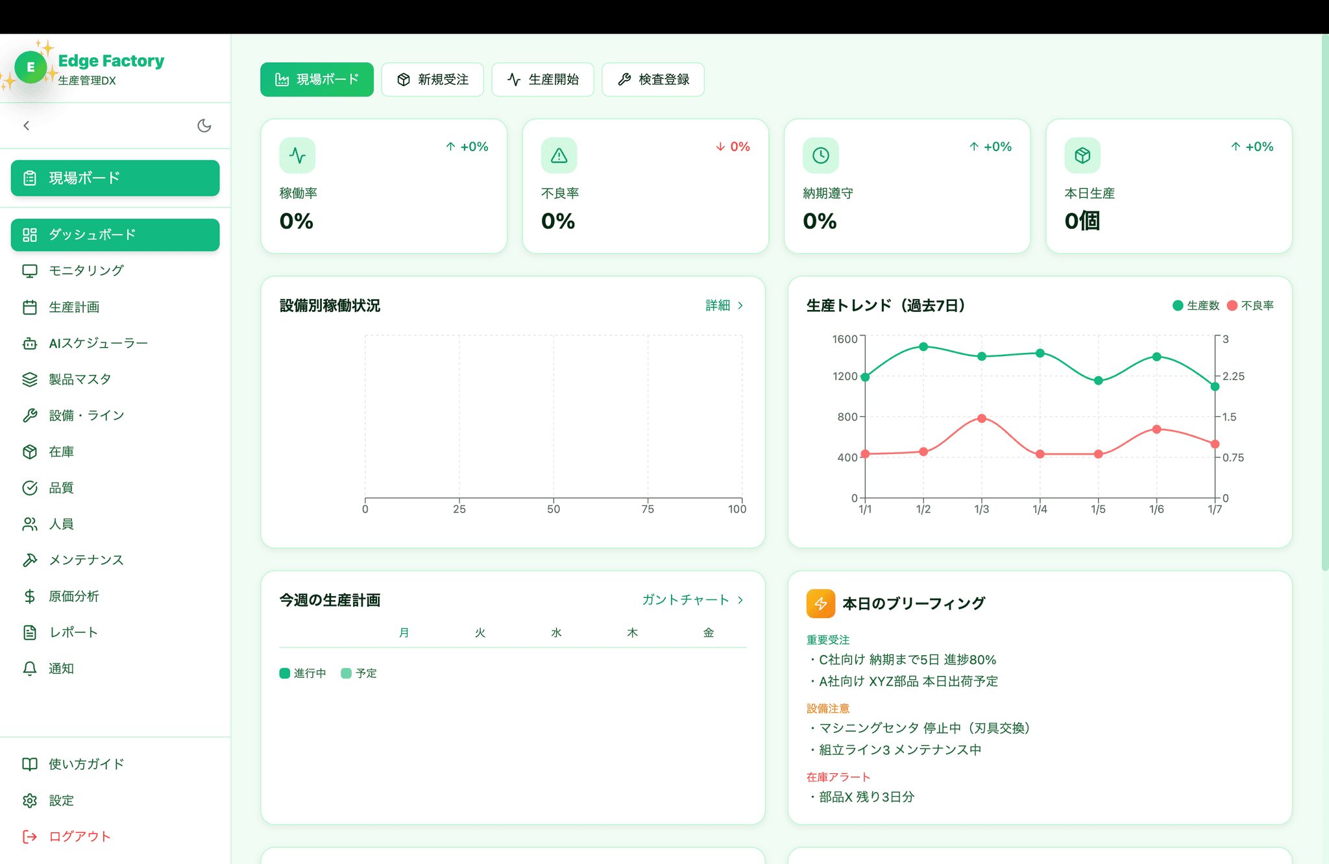Screen dimensions: 1329x864
Task: Open the 通知 bell icon
Action: 30,668
